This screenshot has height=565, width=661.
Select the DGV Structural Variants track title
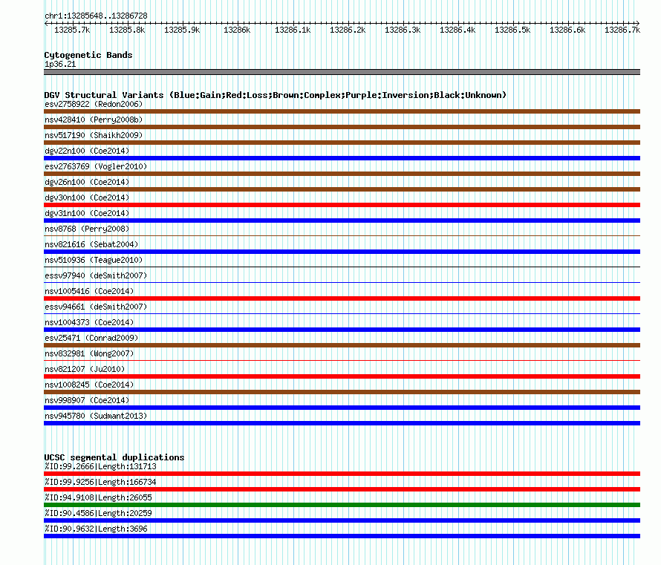(x=276, y=95)
